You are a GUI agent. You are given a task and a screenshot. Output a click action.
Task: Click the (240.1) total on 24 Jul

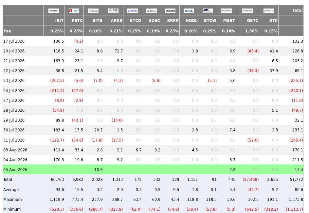[296, 91]
